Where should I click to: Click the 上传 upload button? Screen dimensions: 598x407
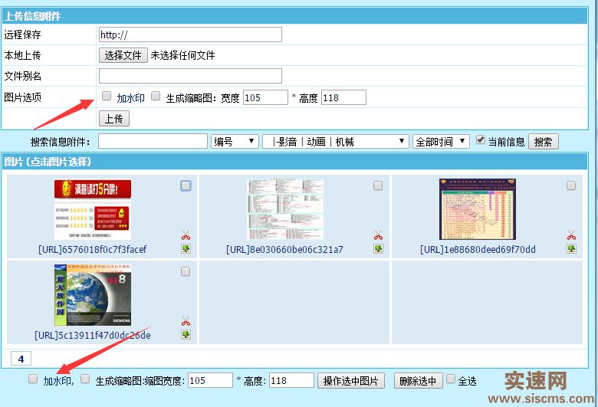pyautogui.click(x=114, y=119)
